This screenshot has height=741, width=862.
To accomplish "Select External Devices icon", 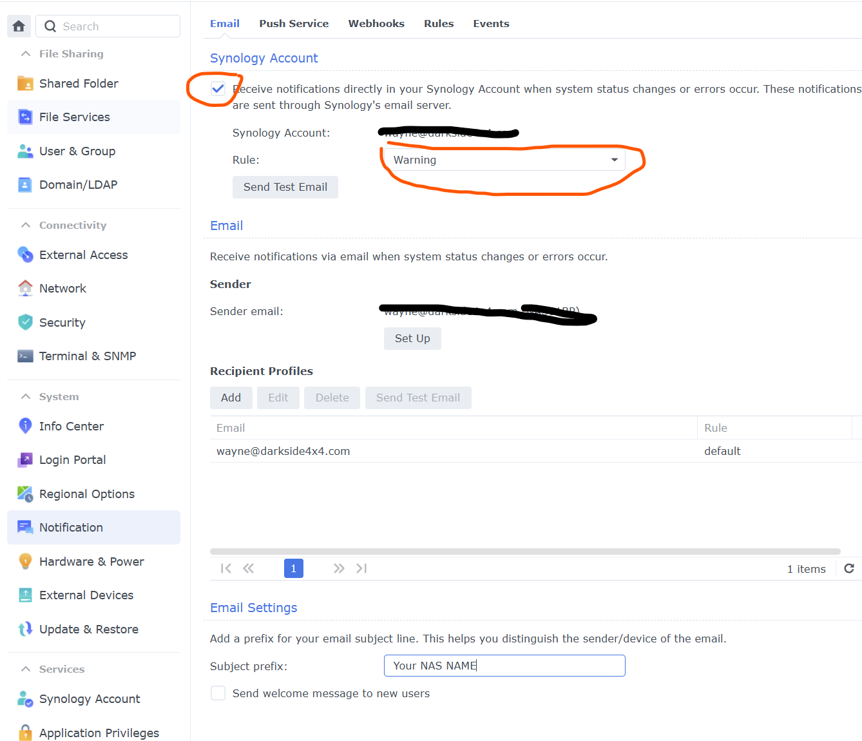I will point(25,595).
